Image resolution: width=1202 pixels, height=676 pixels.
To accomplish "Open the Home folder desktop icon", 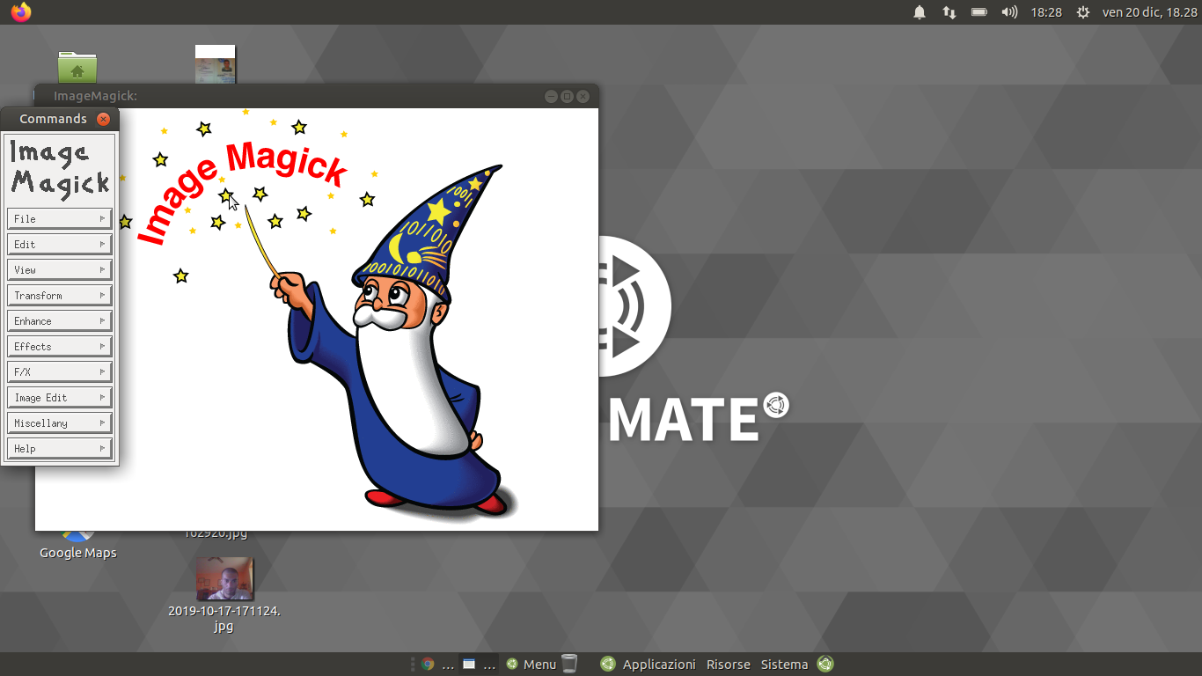I will [x=77, y=67].
